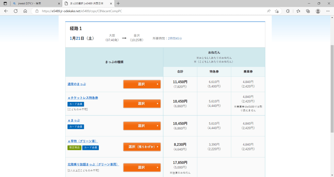The width and height of the screenshot is (334, 177).
Task: Click the browser Back arrow
Action: (6, 11)
